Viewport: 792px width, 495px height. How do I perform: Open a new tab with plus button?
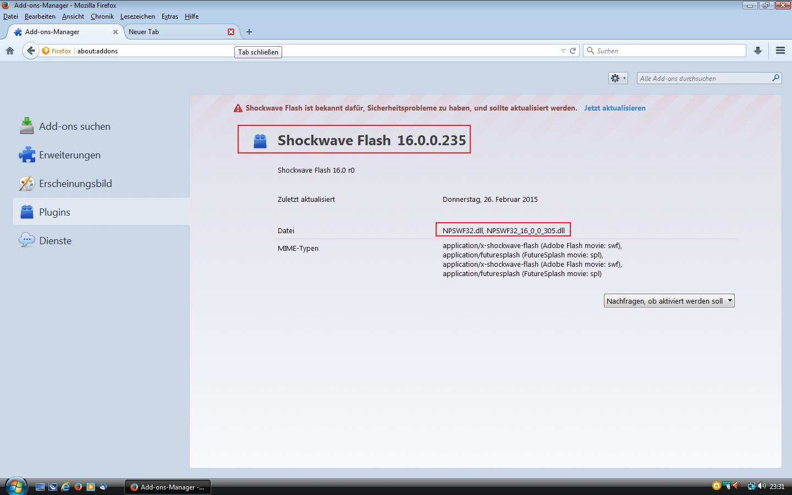pos(249,32)
